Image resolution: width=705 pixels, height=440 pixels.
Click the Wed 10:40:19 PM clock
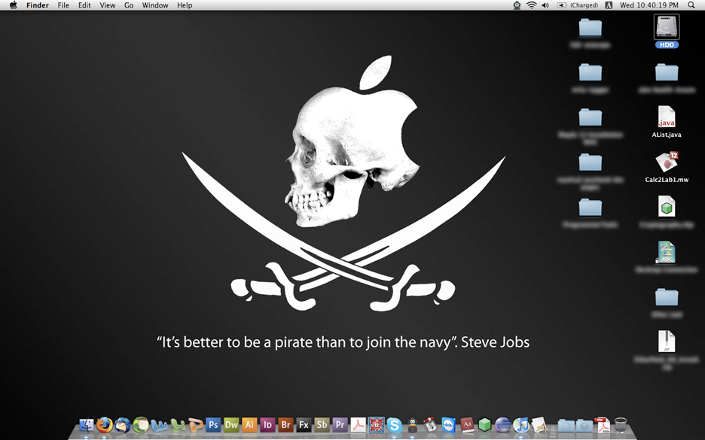[649, 5]
